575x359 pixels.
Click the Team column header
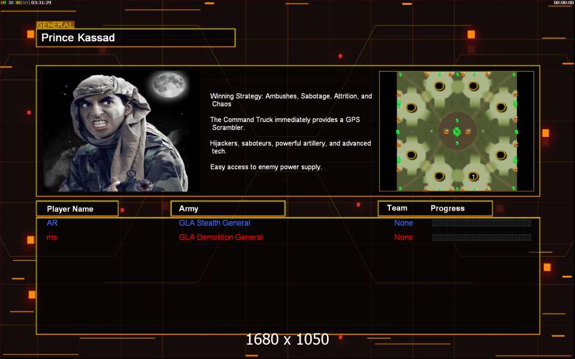point(397,208)
